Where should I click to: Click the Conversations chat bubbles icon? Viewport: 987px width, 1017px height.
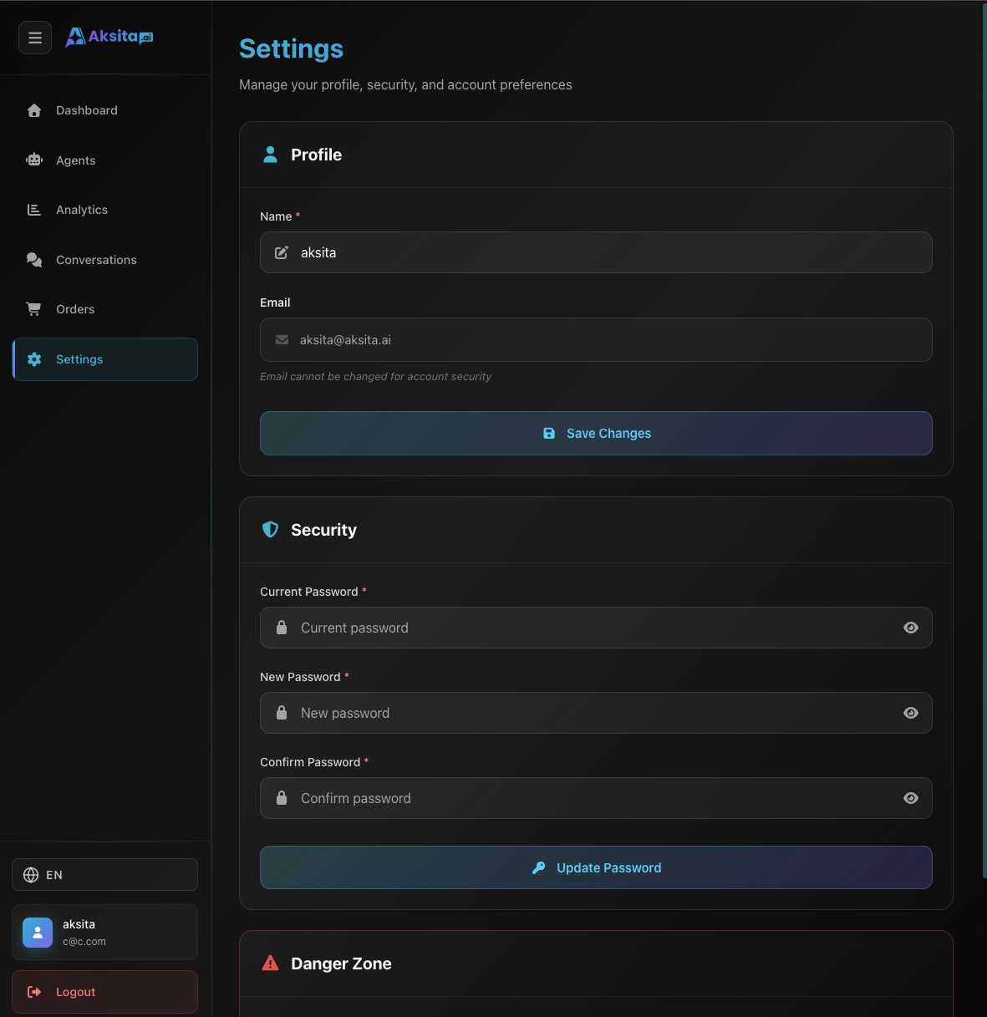point(33,259)
